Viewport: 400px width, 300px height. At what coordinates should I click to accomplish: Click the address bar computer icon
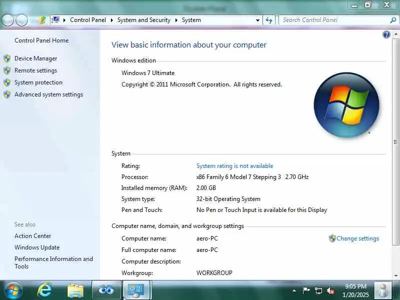click(x=55, y=19)
